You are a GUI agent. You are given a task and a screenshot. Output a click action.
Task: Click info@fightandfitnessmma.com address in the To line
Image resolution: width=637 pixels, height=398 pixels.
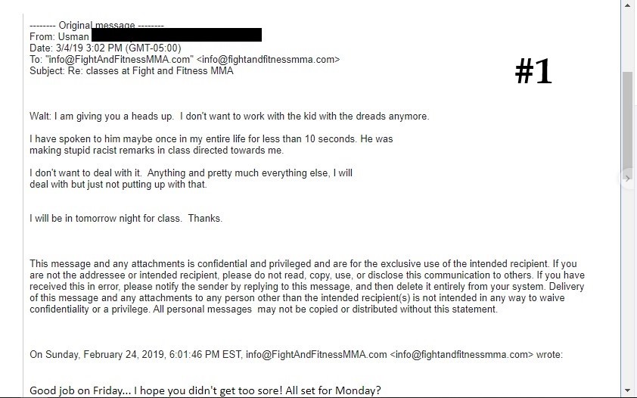pos(268,60)
